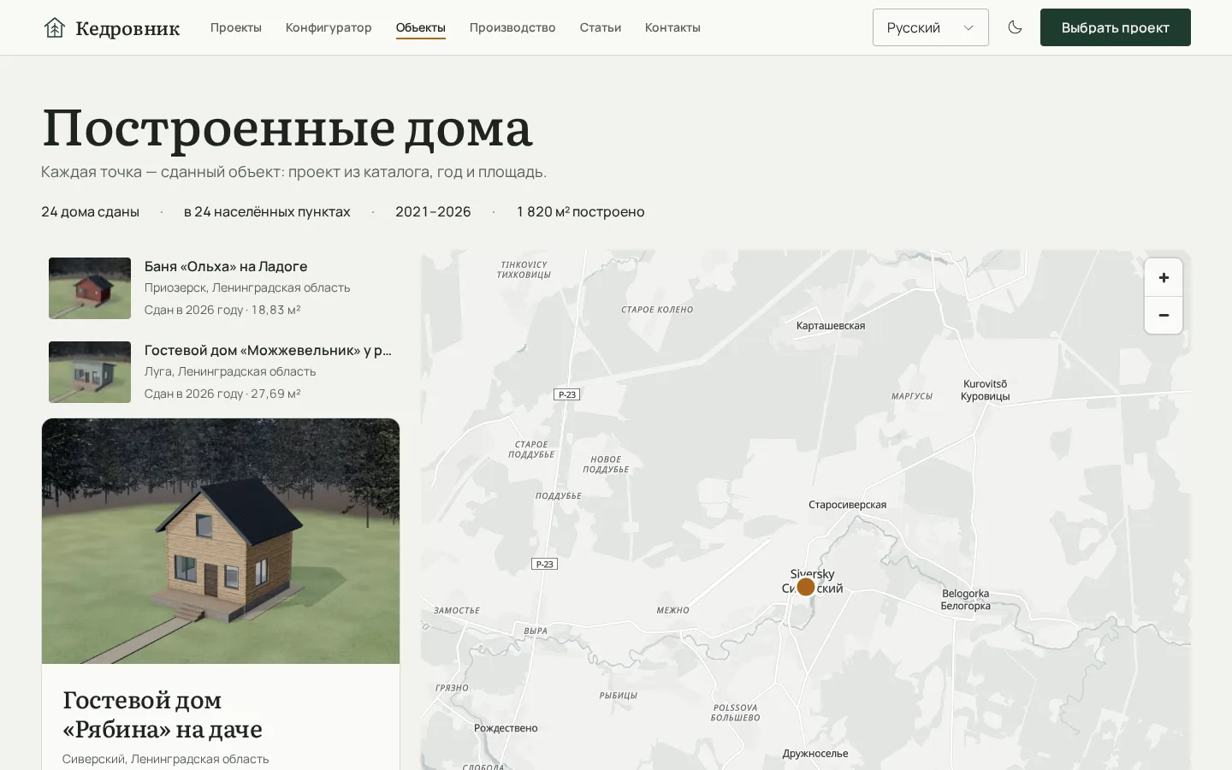
Task: Click the Приозерск, Ленинградская область text
Action: coord(247,287)
